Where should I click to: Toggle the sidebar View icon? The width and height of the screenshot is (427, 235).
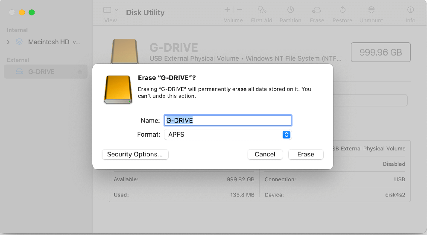pyautogui.click(x=107, y=10)
